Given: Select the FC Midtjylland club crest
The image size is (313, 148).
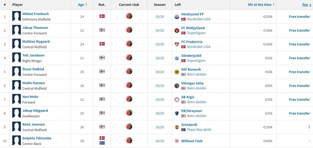Looking at the screenshot, I should (x=177, y=30).
